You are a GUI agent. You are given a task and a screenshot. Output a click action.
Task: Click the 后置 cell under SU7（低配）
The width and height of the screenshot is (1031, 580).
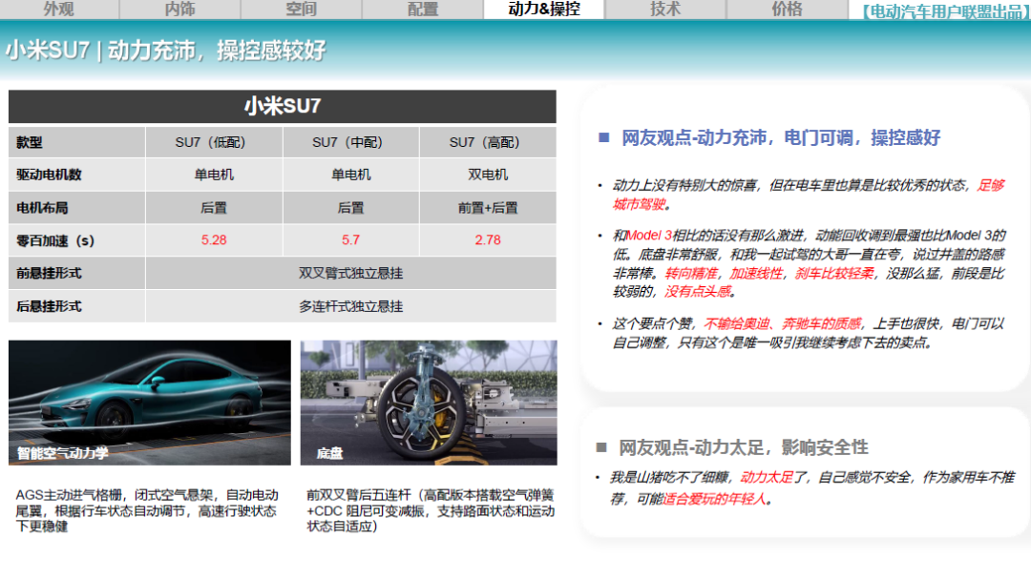(x=214, y=208)
